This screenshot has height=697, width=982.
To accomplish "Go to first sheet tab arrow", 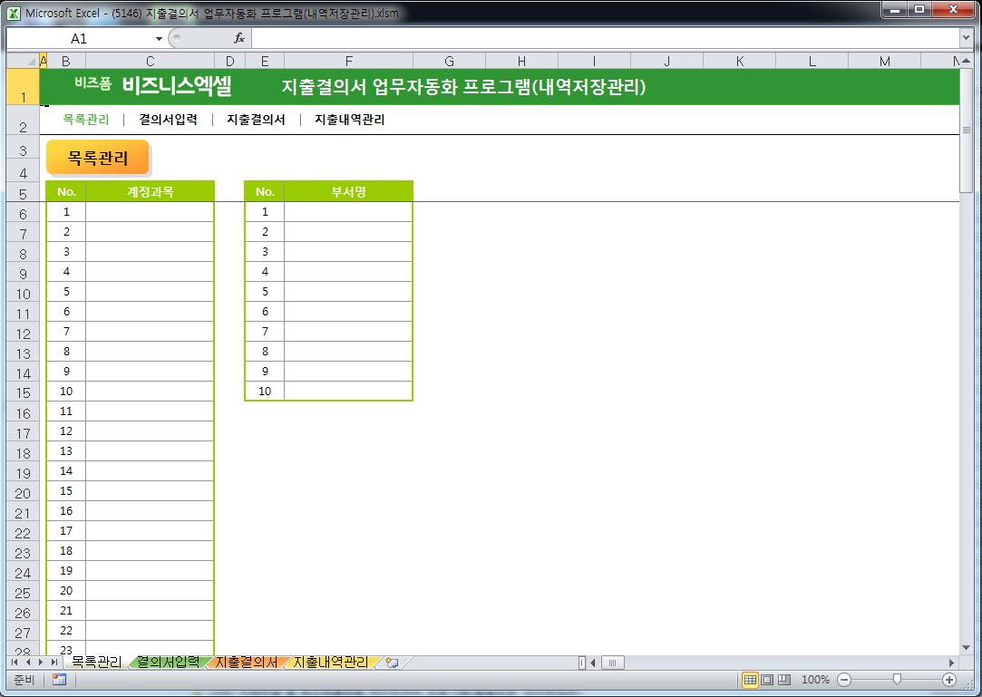I will pos(15,662).
